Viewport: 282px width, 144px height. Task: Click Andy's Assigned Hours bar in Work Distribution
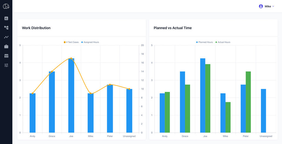(x=33, y=113)
